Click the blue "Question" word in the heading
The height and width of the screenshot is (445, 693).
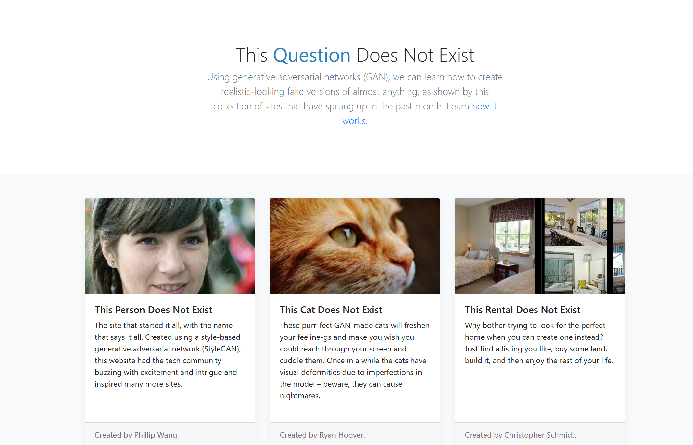pyautogui.click(x=312, y=55)
